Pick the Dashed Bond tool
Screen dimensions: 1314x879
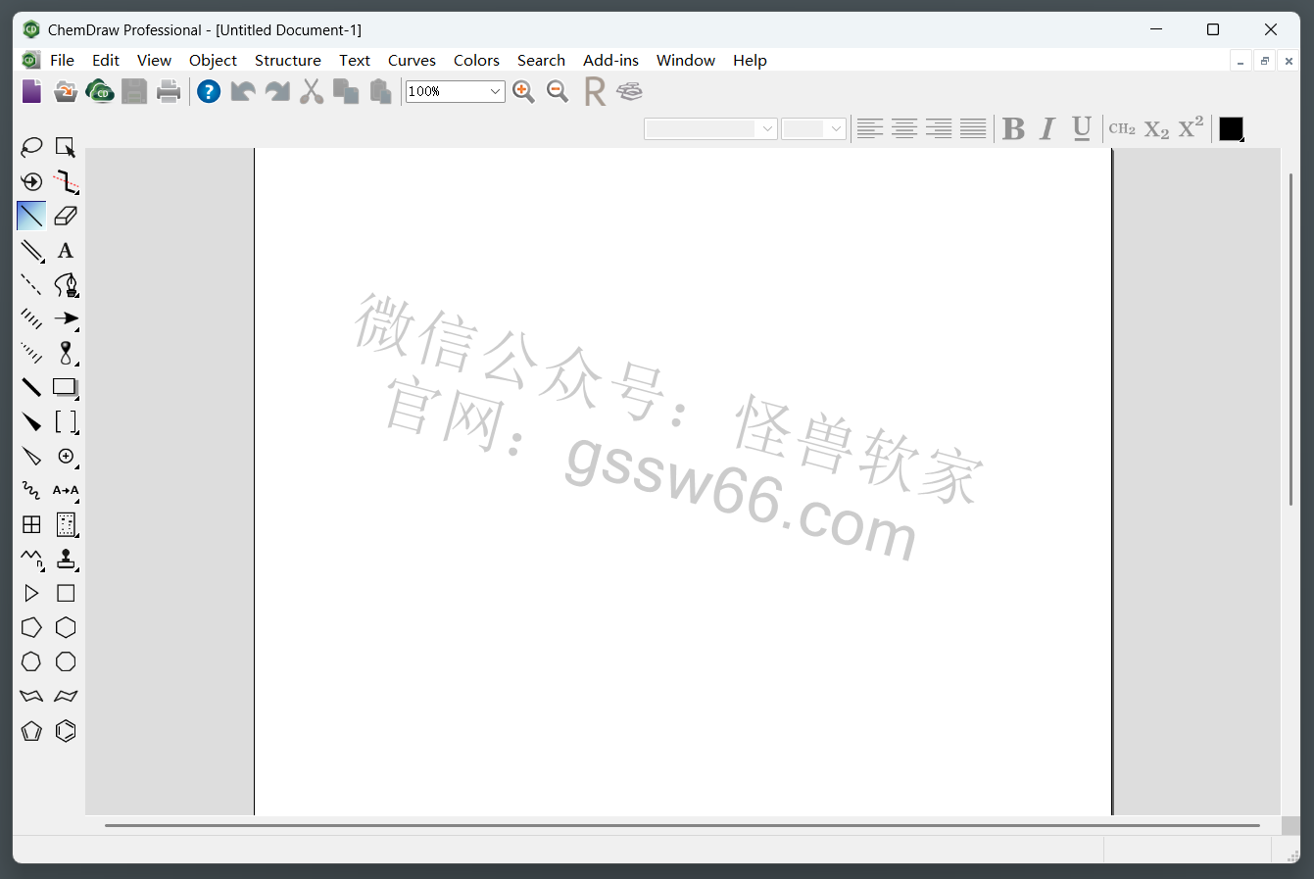tap(31, 285)
